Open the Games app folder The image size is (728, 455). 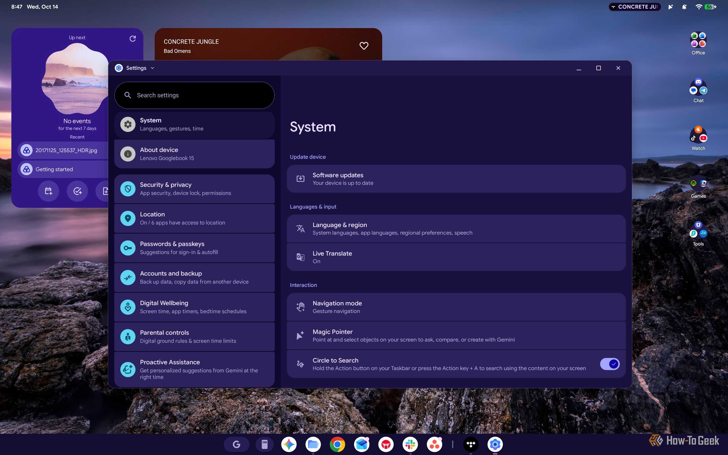[698, 187]
